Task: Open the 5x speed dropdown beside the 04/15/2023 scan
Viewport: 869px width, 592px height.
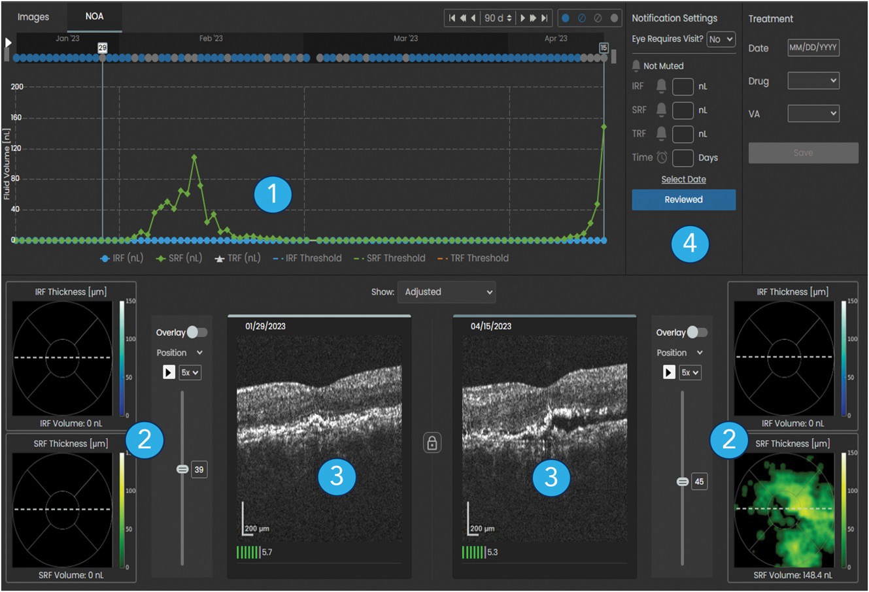Action: point(690,372)
